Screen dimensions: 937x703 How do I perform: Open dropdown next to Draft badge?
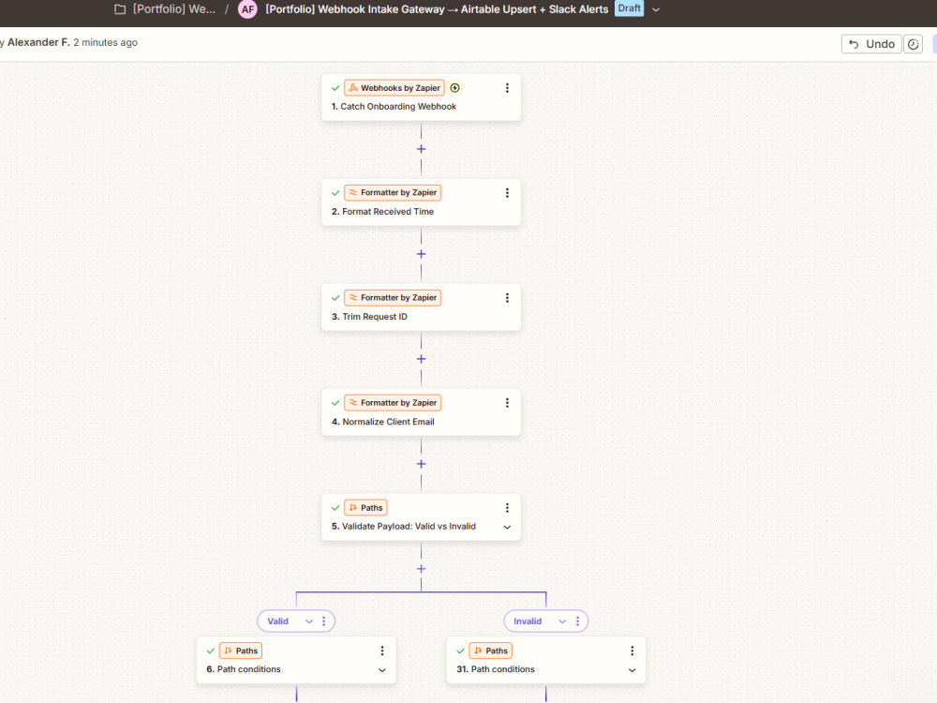(656, 9)
